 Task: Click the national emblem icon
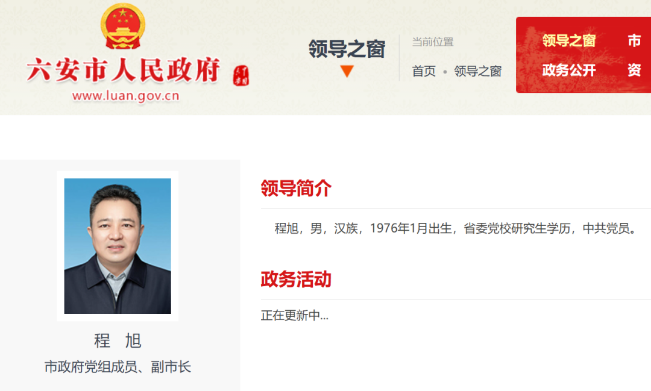point(123,27)
